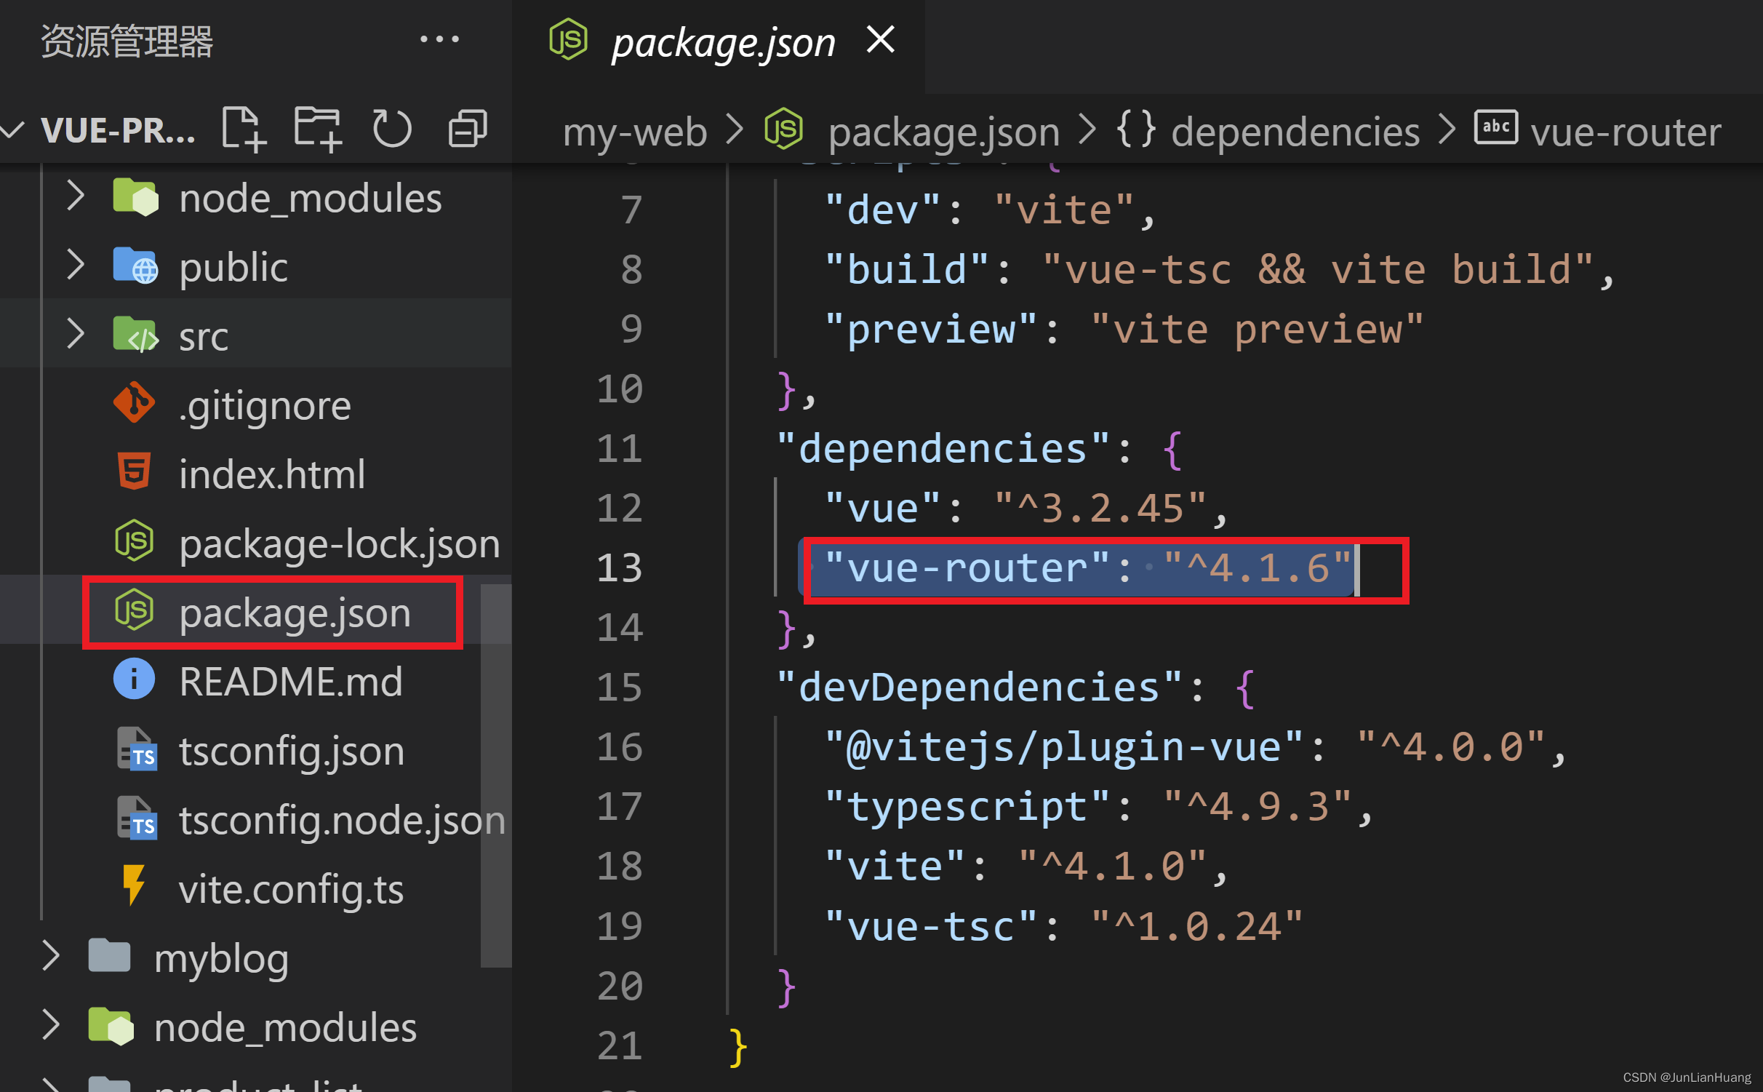Click line number 13 in the gutter
The height and width of the screenshot is (1092, 1763).
pyautogui.click(x=619, y=567)
